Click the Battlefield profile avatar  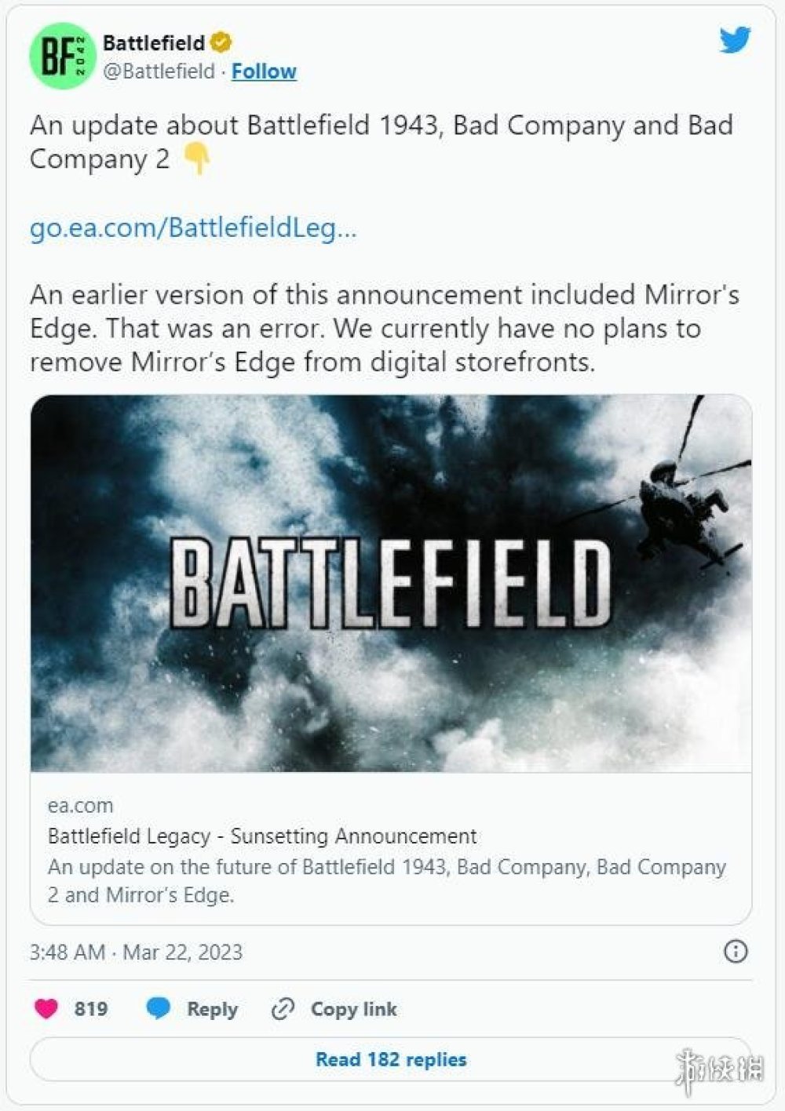(x=62, y=56)
